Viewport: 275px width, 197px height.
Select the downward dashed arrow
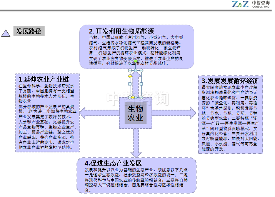click(x=136, y=143)
